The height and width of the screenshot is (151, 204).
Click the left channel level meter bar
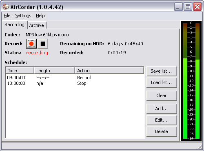(x=185, y=81)
